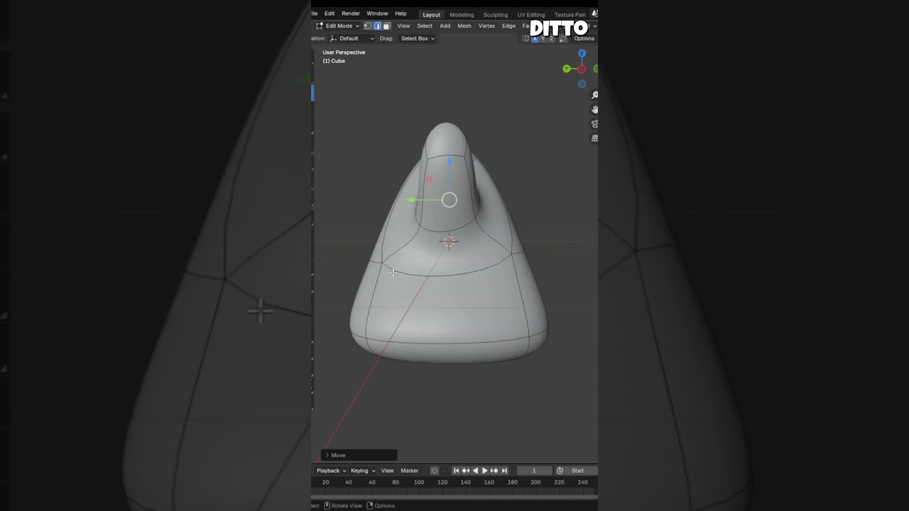This screenshot has height=511, width=909.
Task: Open the Options dropdown in header
Action: pyautogui.click(x=584, y=38)
